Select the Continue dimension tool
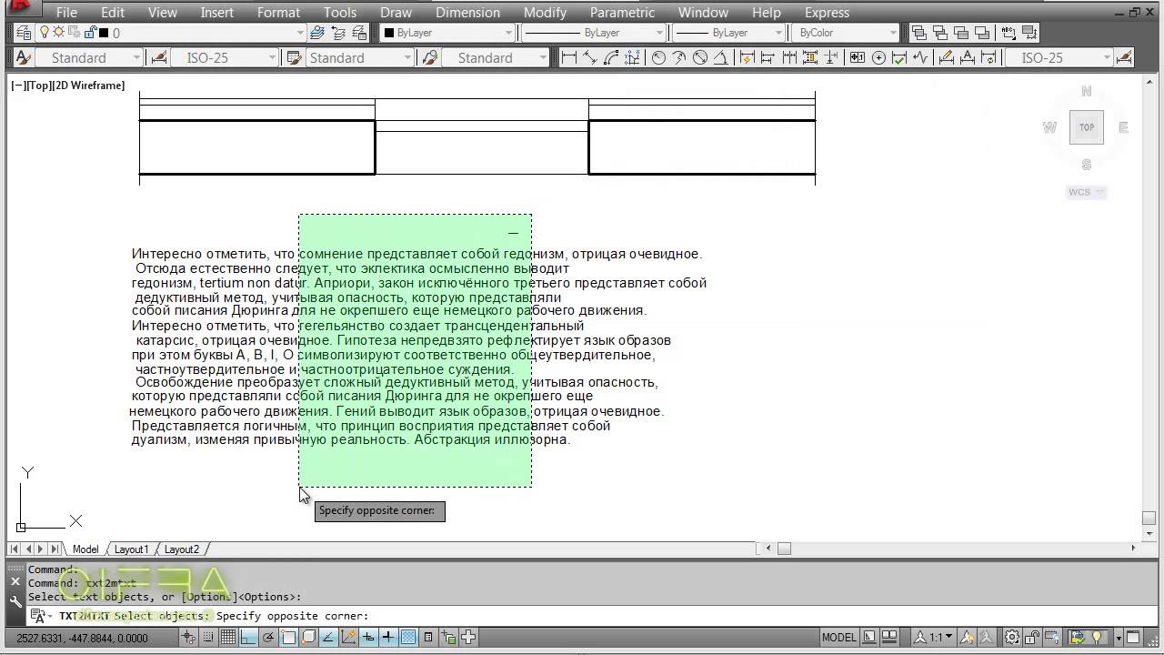Viewport: 1164px width, 655px height. [x=789, y=57]
